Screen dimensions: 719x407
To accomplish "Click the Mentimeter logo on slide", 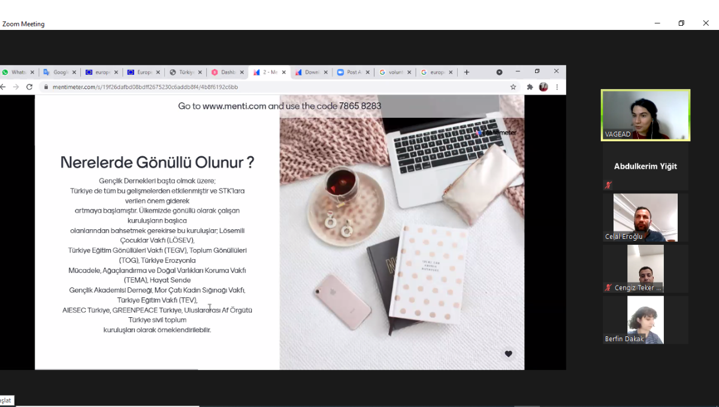I will [x=497, y=132].
